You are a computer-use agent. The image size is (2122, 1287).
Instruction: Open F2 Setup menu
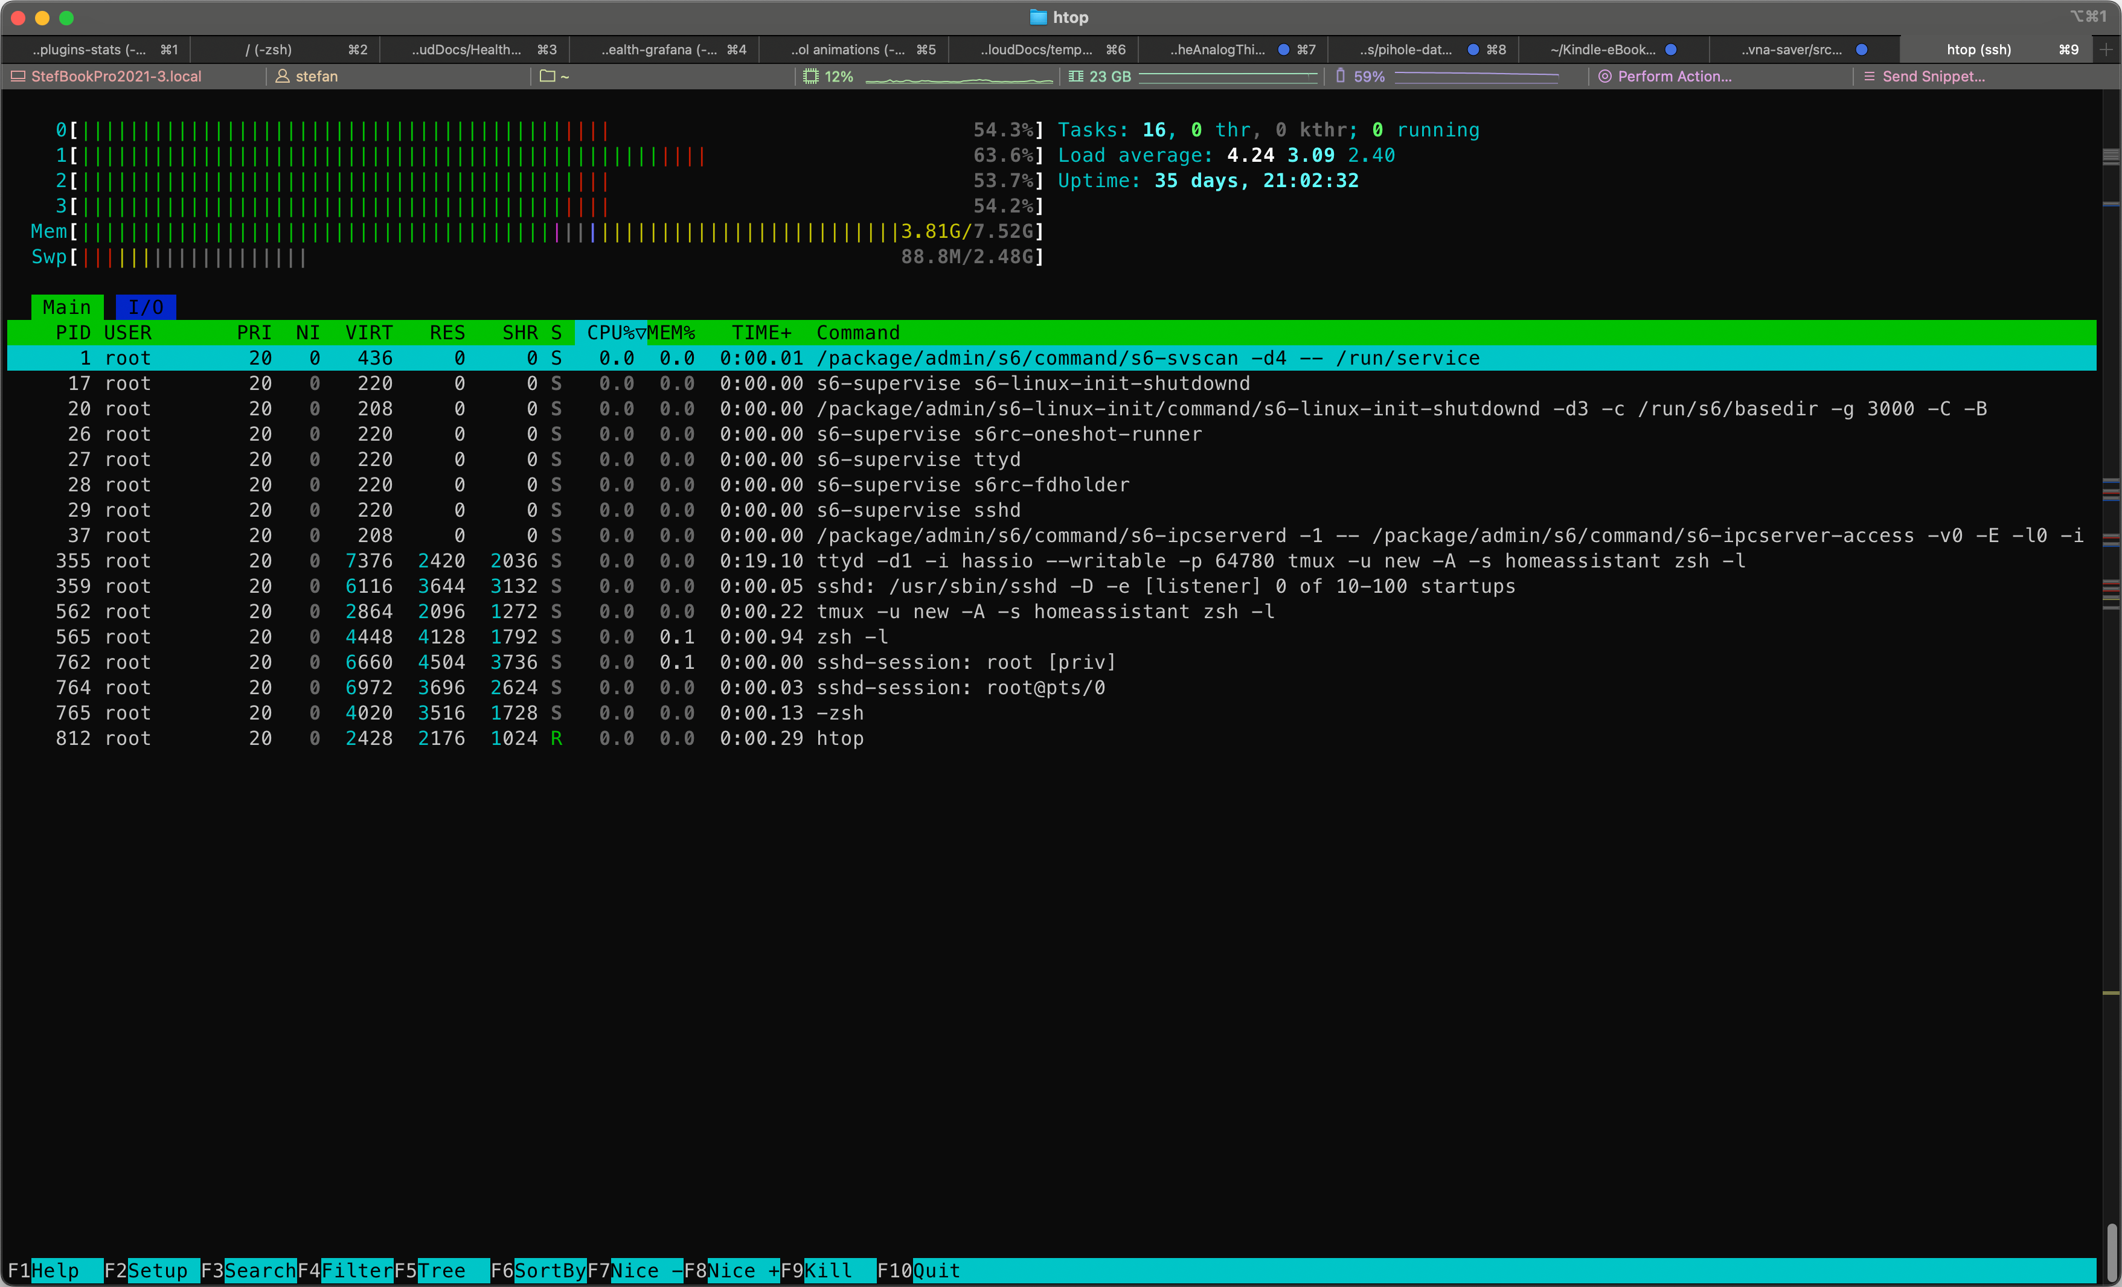click(158, 1271)
